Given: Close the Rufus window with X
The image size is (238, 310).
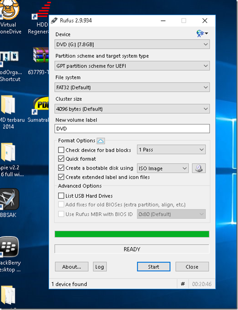Looking at the screenshot, I should pos(205,20).
